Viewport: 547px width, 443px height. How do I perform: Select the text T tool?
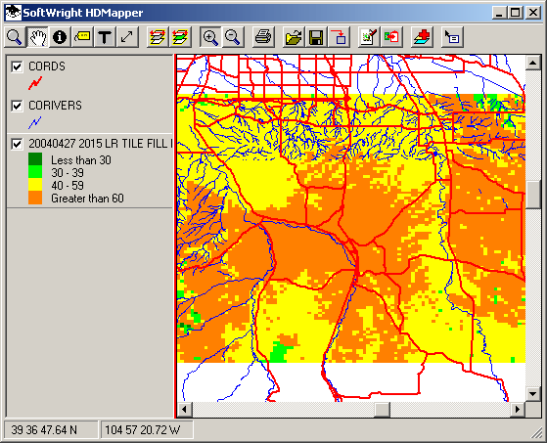click(x=105, y=37)
